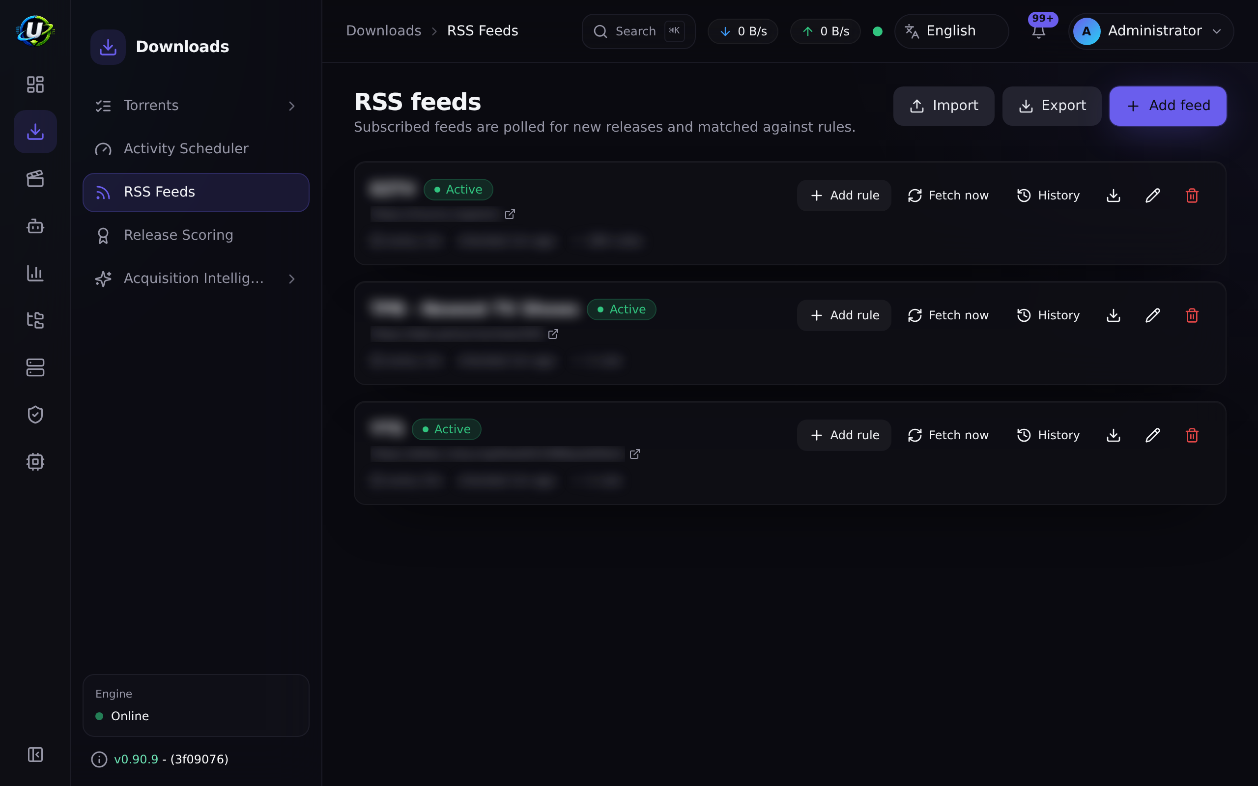This screenshot has width=1258, height=786.
Task: Click the Active badge on third feed
Action: pos(447,429)
